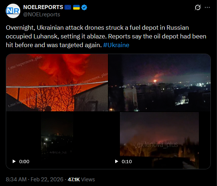Play the bottom-left video at 0:00

[x=14, y=161]
